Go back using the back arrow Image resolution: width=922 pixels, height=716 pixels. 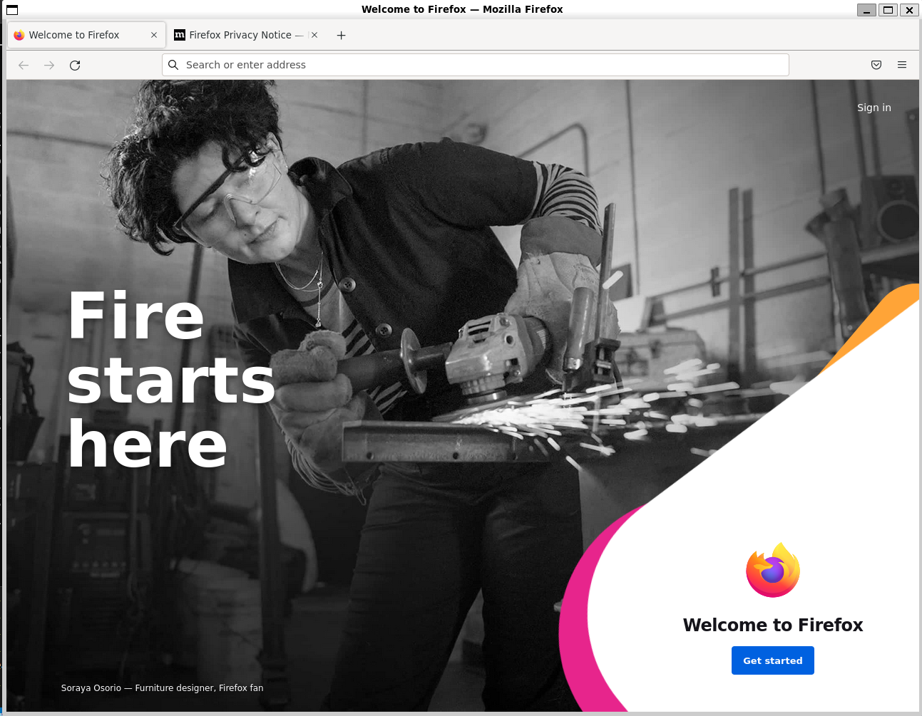pos(24,65)
